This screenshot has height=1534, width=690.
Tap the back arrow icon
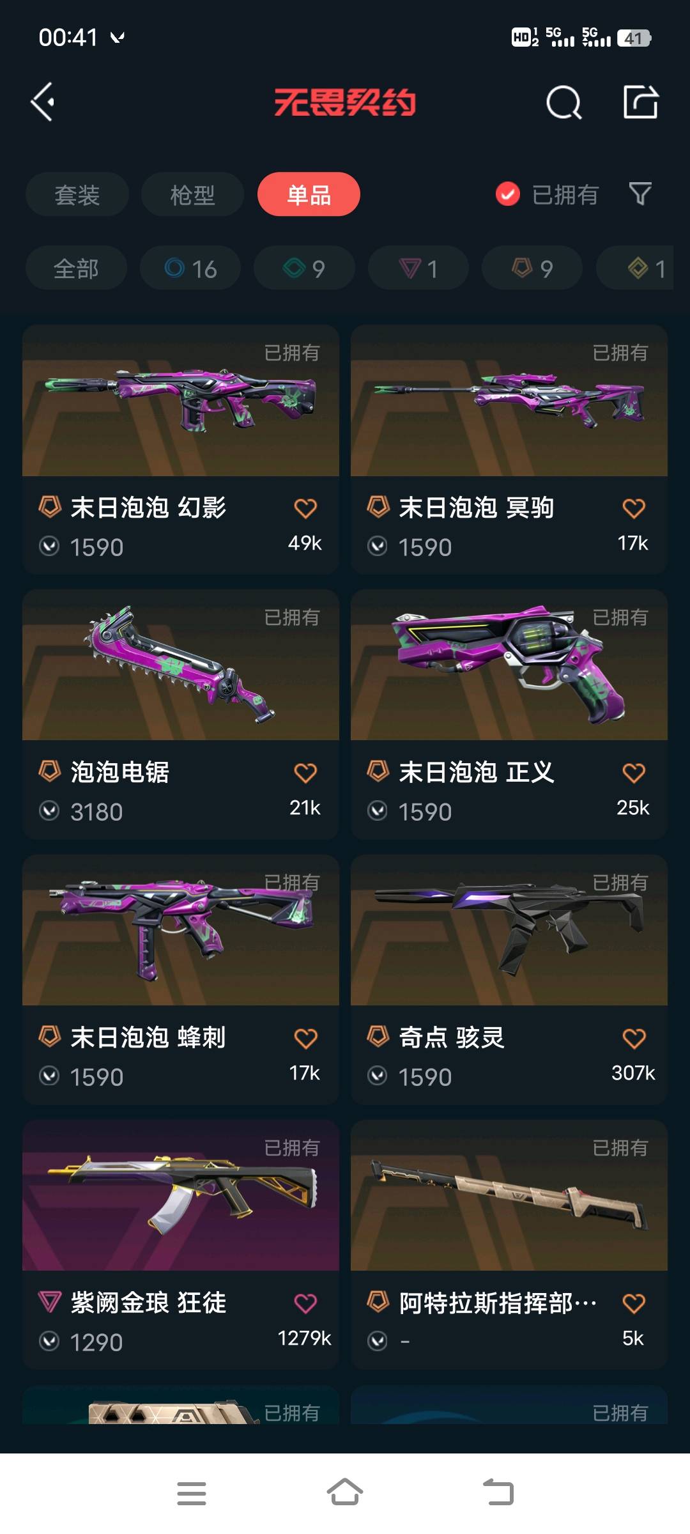[43, 102]
